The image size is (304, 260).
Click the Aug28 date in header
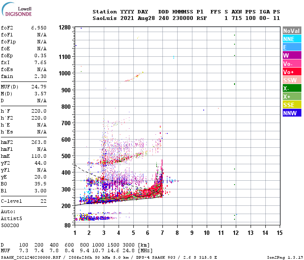(146, 18)
